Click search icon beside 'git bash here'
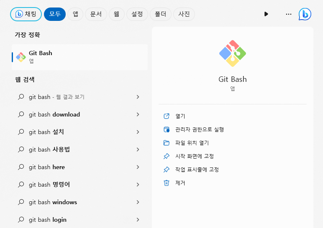Viewport: 323px width, 228px height. [21, 167]
